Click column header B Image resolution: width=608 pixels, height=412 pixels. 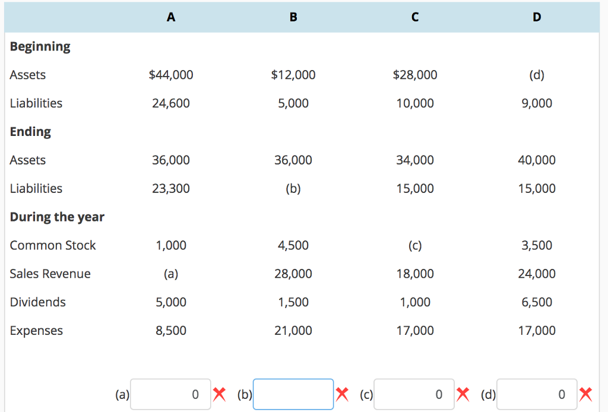293,18
